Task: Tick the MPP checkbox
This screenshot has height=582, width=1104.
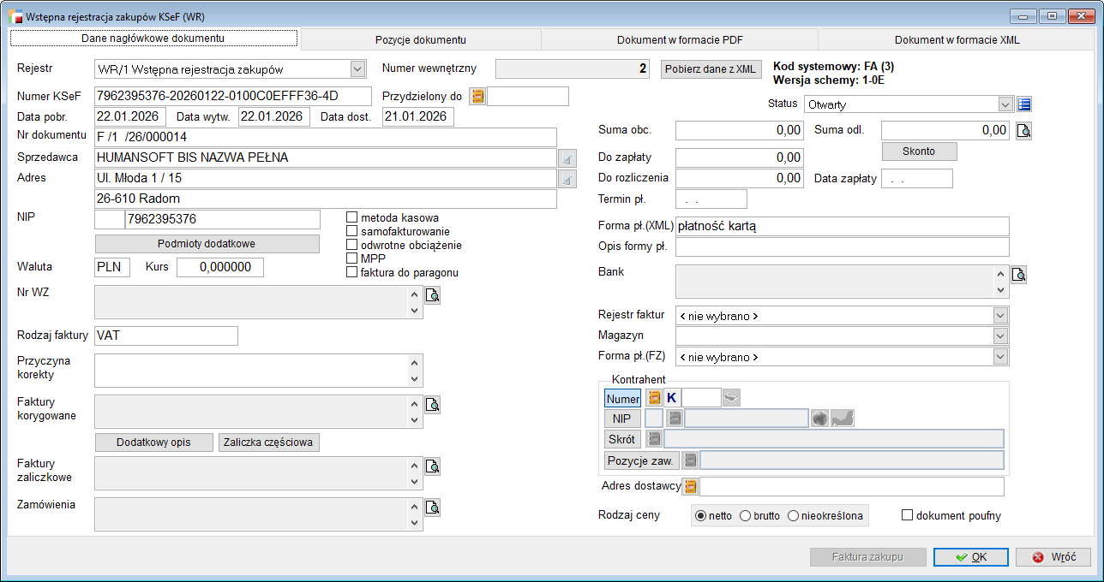Action: [351, 258]
